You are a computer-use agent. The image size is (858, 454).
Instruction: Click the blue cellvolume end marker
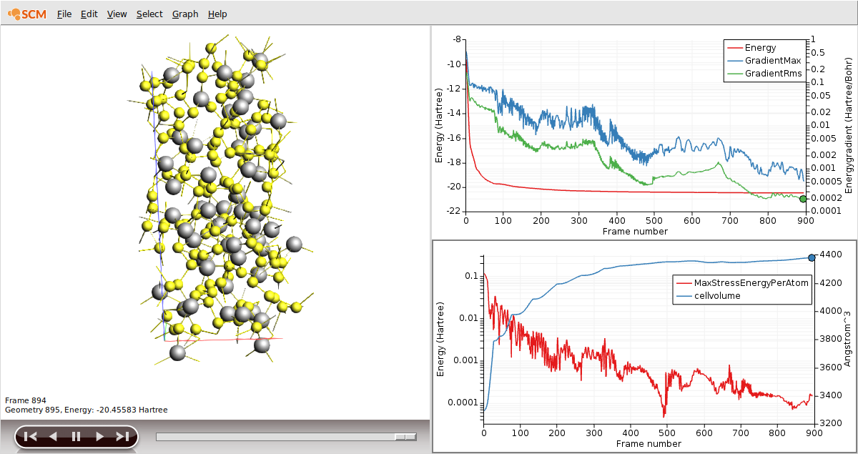812,258
